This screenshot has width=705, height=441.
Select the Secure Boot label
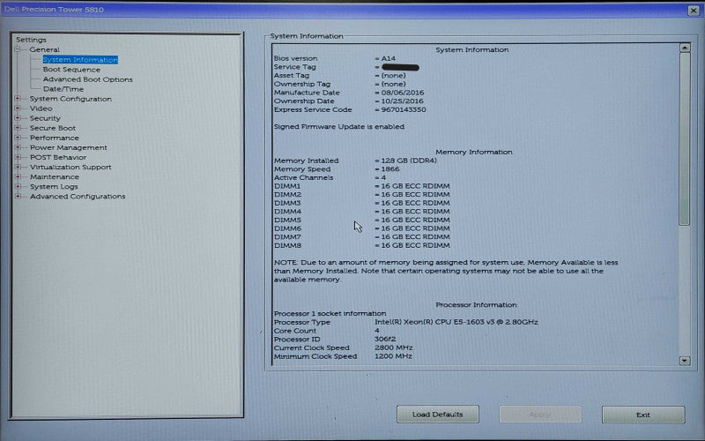[x=53, y=128]
